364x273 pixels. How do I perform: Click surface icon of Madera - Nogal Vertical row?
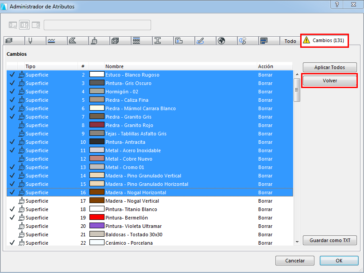coord(21,201)
